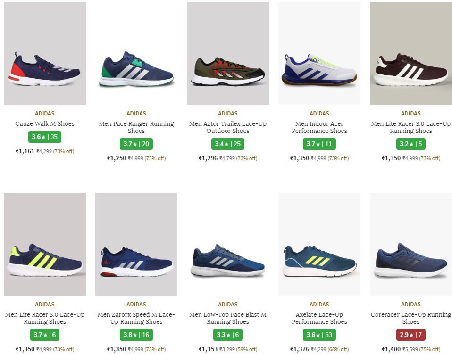Click Men Pace Ranger Running Shoes title
452x354 pixels.
136,127
